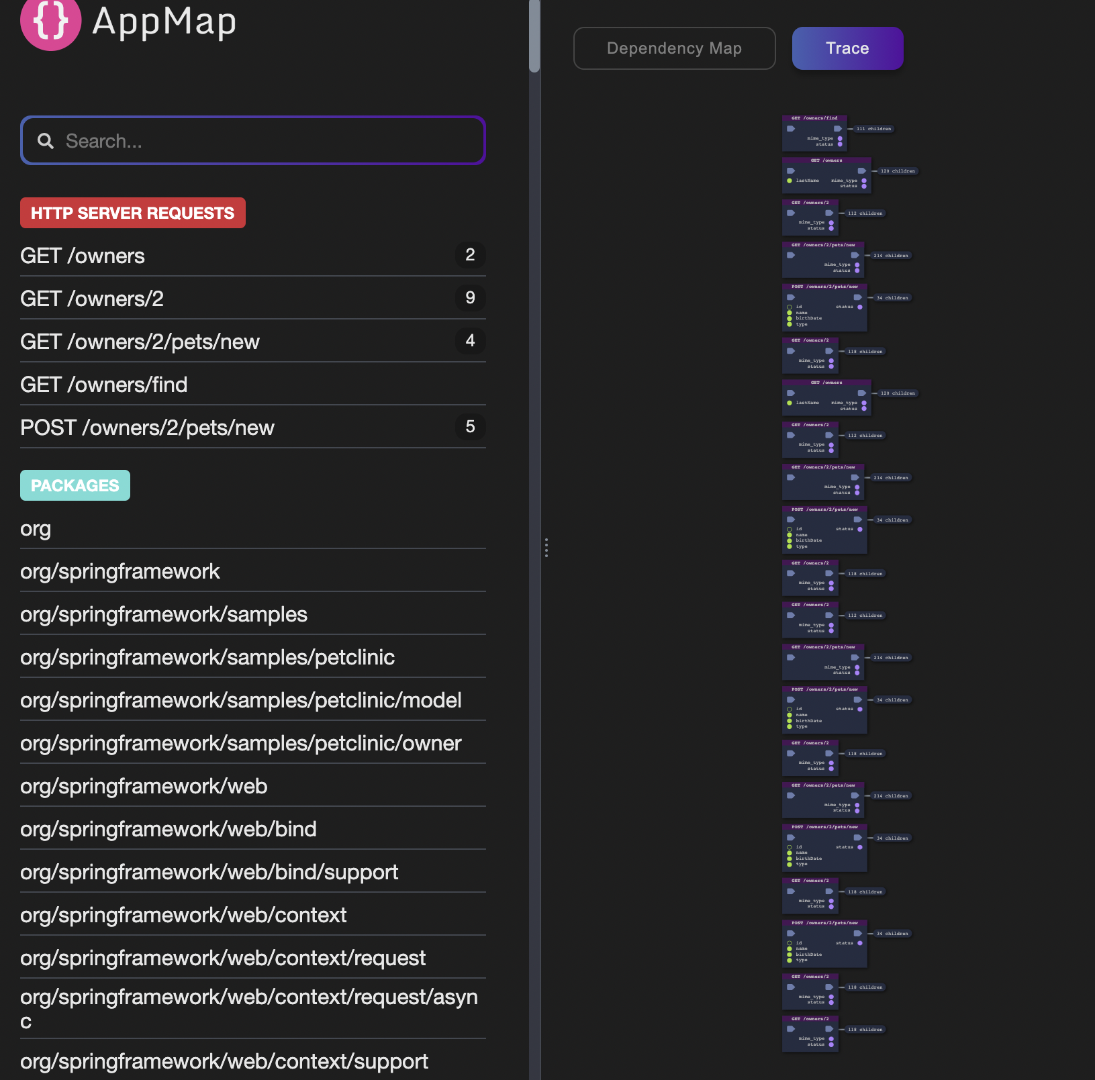Expand the 111 children pill on GET /owners/find
The image size is (1095, 1080).
(x=873, y=129)
